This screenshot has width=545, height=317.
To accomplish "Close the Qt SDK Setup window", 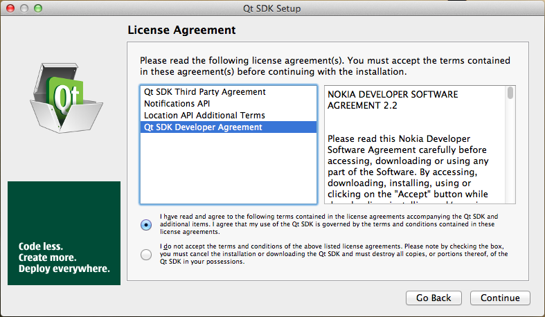I will [x=10, y=8].
